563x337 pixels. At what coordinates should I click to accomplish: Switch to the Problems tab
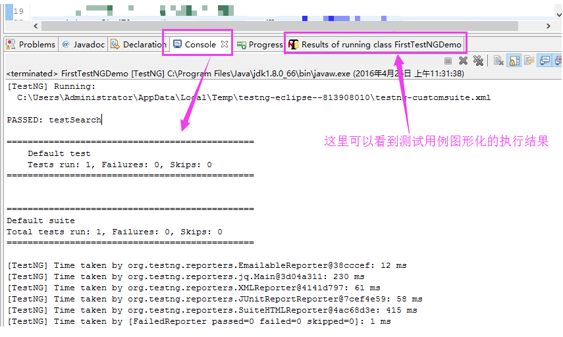coord(31,45)
